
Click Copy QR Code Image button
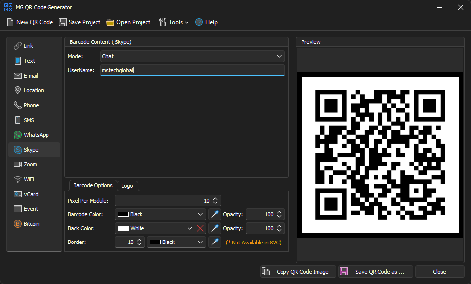[x=298, y=272]
